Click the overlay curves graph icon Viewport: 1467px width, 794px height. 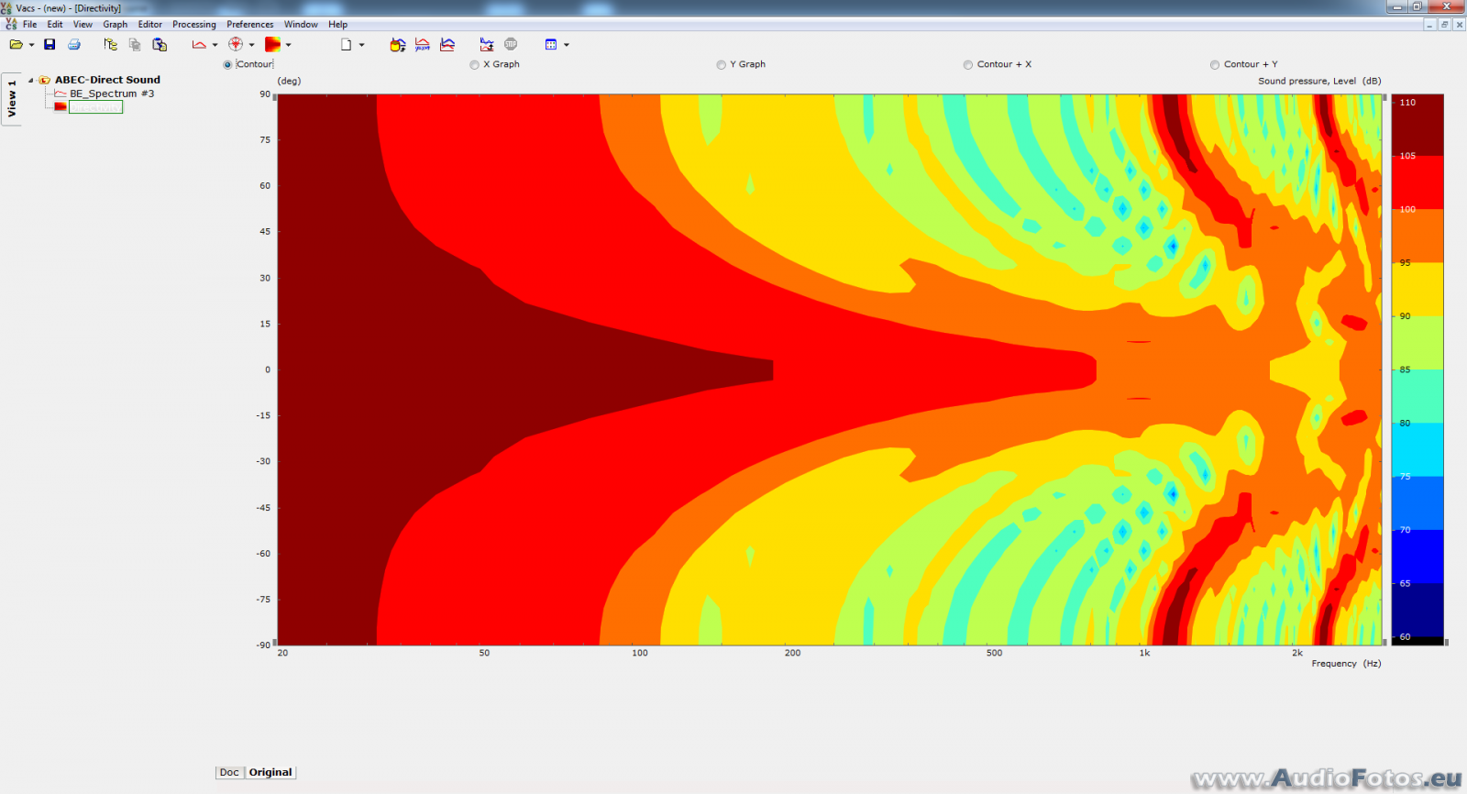(447, 44)
